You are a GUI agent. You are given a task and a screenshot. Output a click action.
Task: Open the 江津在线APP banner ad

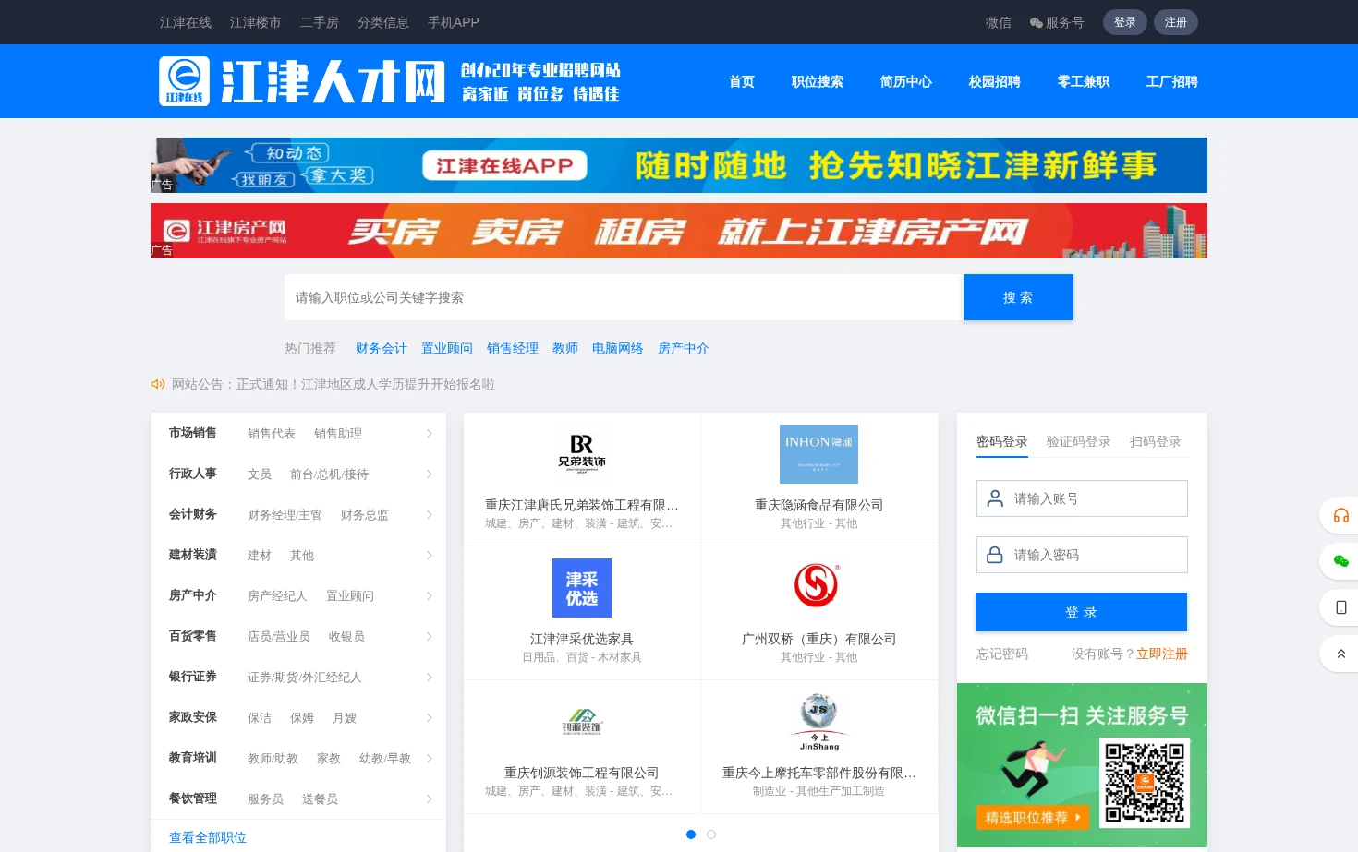679,165
